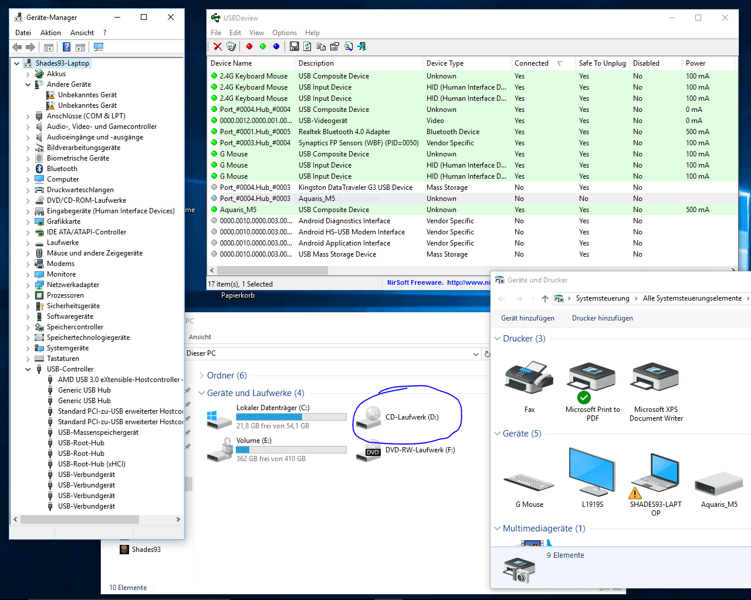Click the horizontal scrollbar in USBDeview list
This screenshot has height=600, width=751.
click(272, 271)
